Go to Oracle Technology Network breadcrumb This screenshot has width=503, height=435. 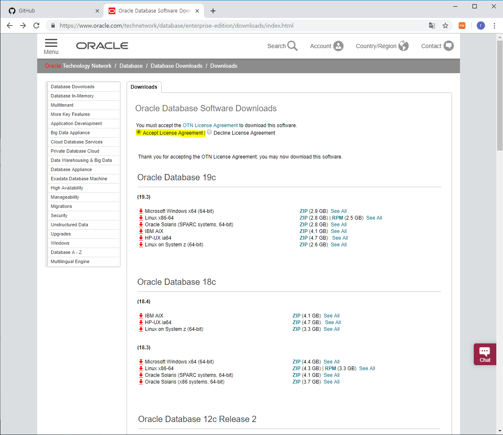[78, 66]
